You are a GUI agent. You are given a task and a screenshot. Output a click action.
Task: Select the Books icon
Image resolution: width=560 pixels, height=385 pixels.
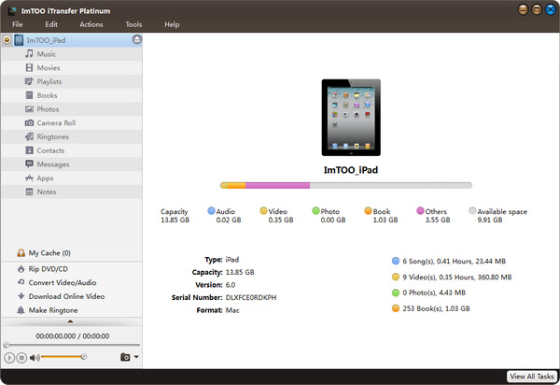29,95
